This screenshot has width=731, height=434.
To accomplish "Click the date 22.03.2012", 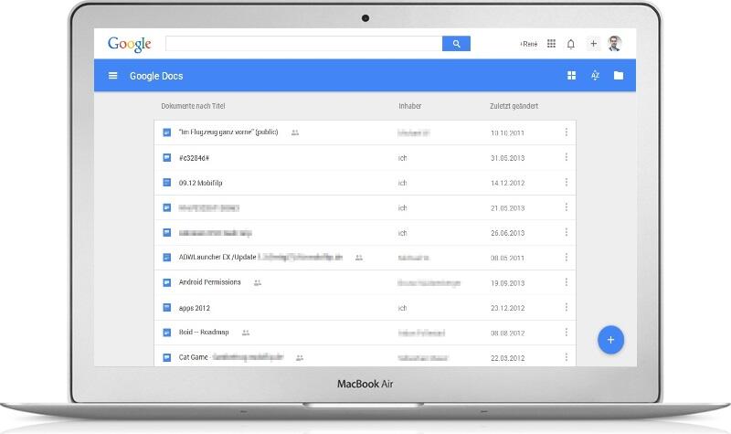I will pos(508,358).
